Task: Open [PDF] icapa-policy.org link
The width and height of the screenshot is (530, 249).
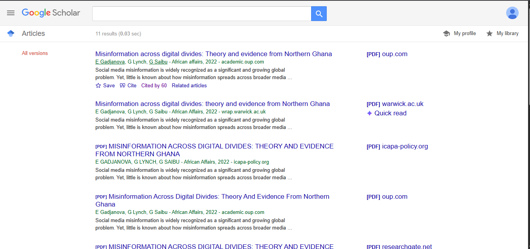Action: click(397, 147)
